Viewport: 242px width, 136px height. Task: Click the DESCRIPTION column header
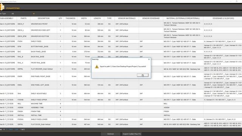43,19
